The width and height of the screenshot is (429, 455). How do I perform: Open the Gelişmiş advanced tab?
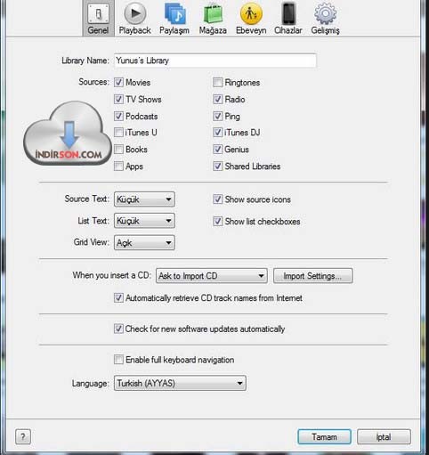tap(325, 19)
